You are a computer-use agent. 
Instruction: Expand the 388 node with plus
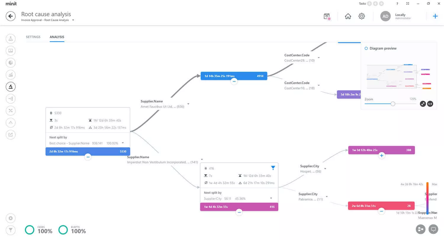(382, 156)
